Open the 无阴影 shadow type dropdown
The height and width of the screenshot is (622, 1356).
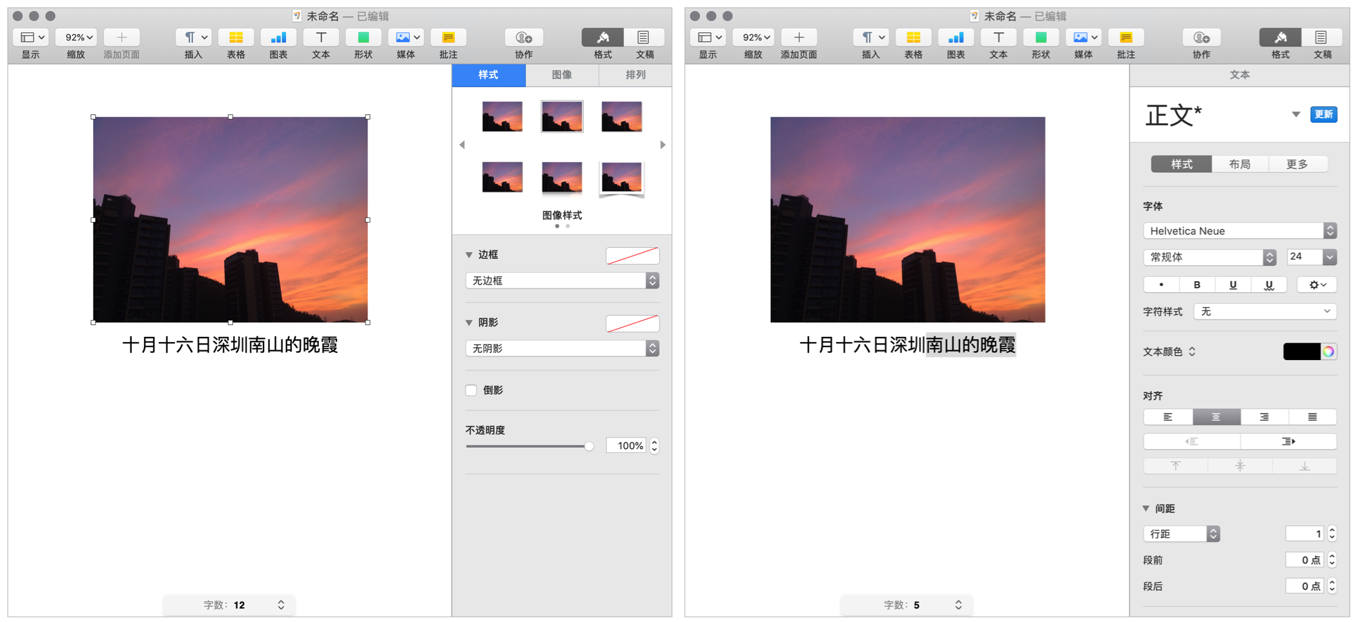click(562, 348)
